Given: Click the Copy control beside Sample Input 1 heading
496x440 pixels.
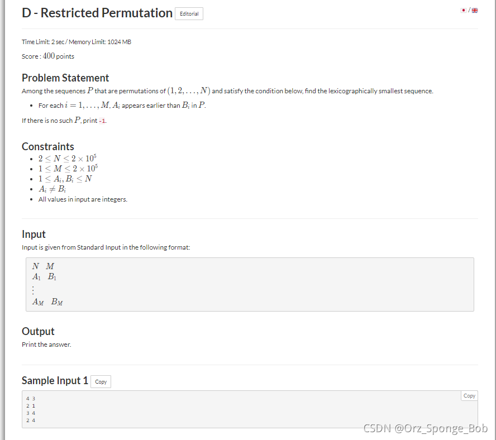Looking at the screenshot, I should coord(101,382).
